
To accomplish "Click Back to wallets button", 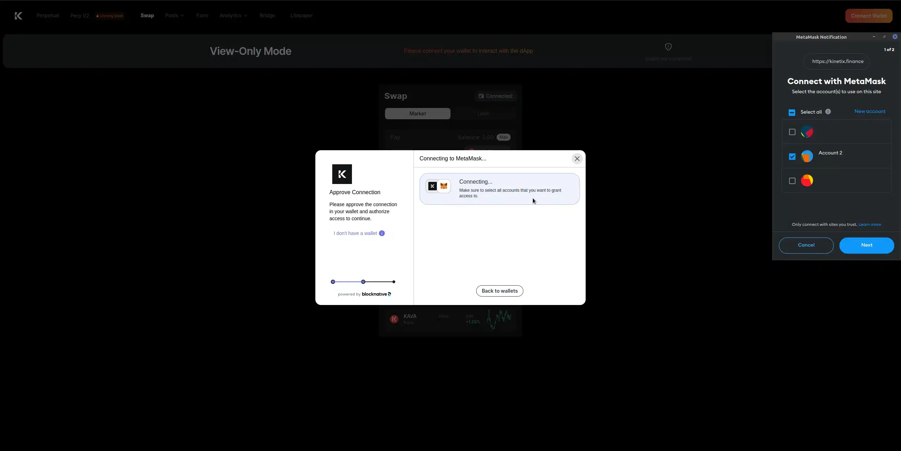I will pos(499,291).
